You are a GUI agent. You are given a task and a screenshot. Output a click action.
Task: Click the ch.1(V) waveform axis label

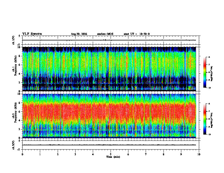click(x=14, y=40)
